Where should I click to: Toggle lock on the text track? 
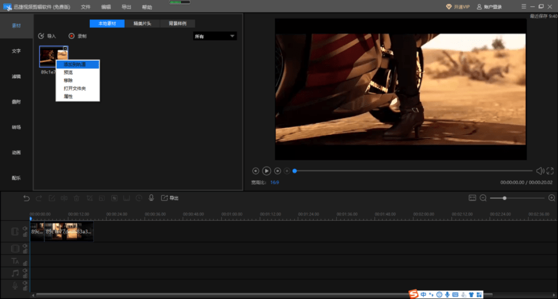click(25, 263)
